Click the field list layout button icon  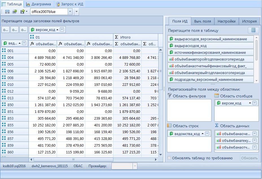(253, 30)
